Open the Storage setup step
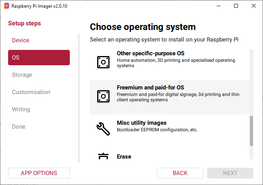The height and width of the screenshot is (185, 263). pyautogui.click(x=22, y=75)
